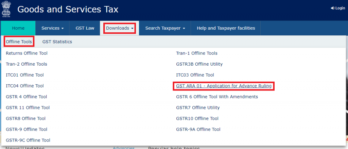
Task: Open the GST Law menu item
Action: [85, 28]
